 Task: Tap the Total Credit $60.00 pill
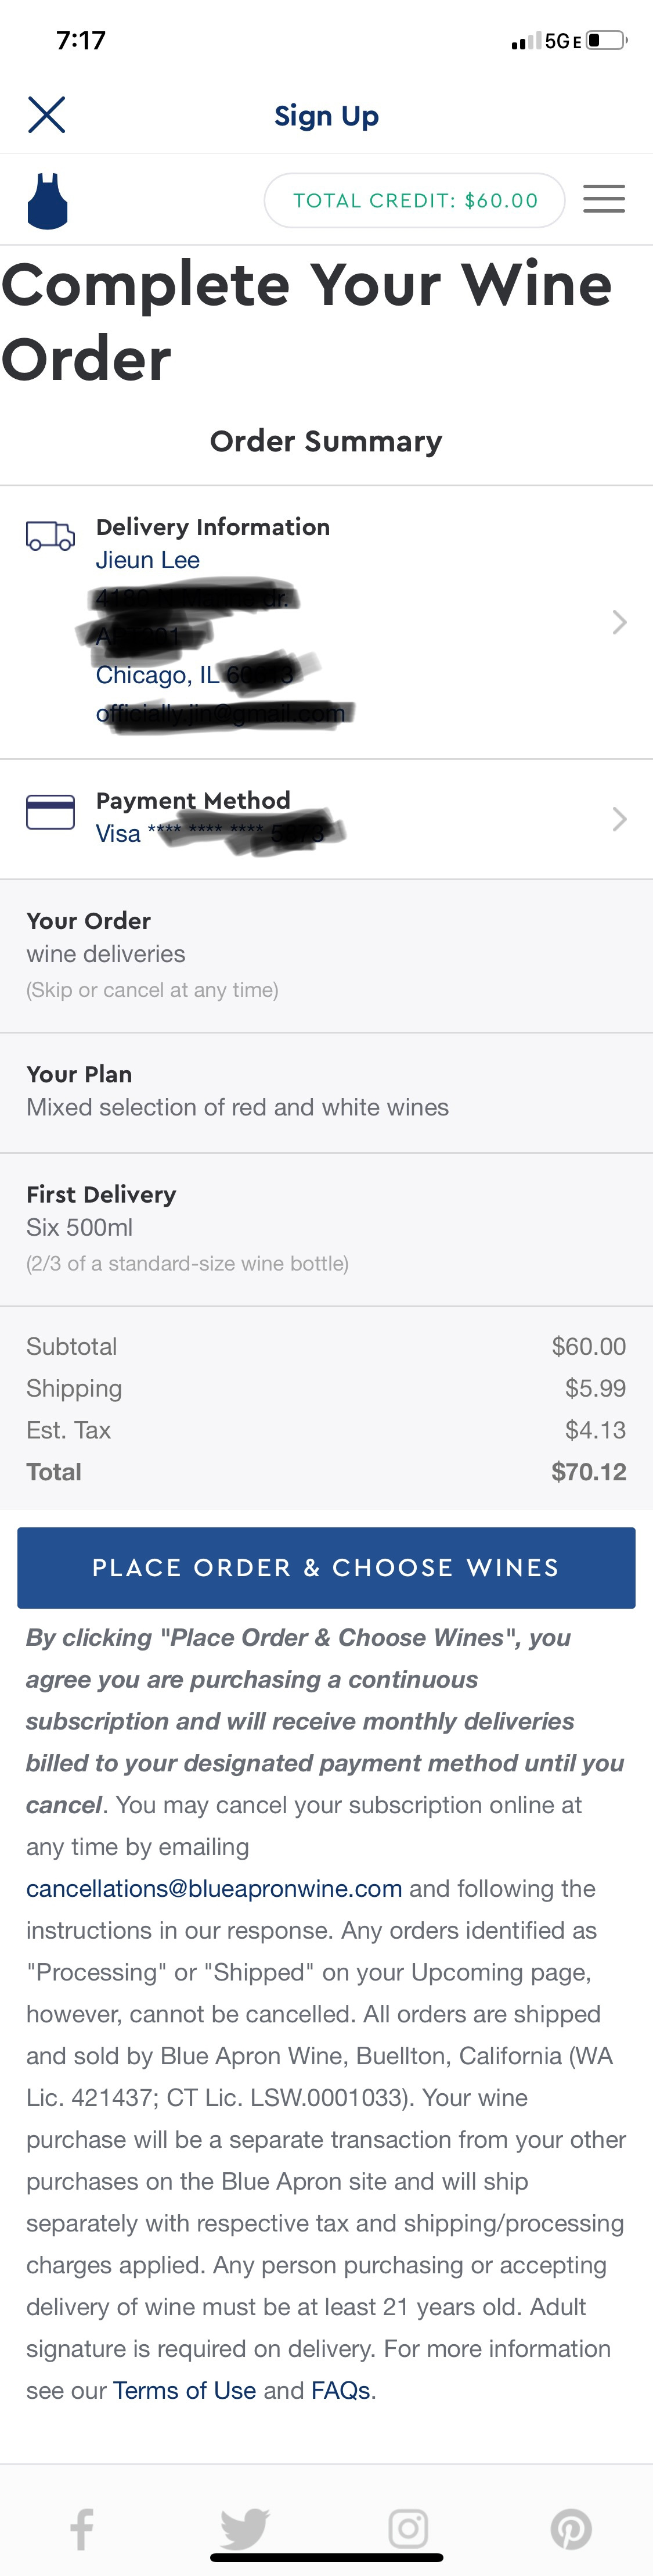pos(414,200)
